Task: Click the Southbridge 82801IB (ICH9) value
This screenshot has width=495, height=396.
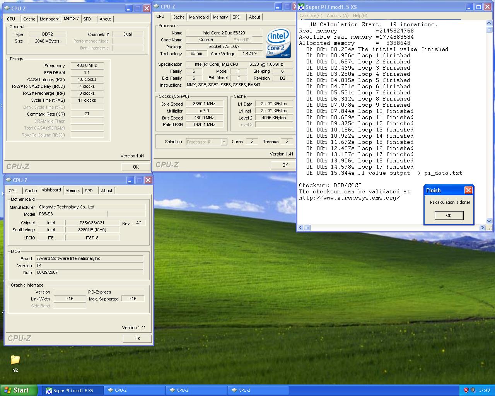Action: (x=92, y=230)
